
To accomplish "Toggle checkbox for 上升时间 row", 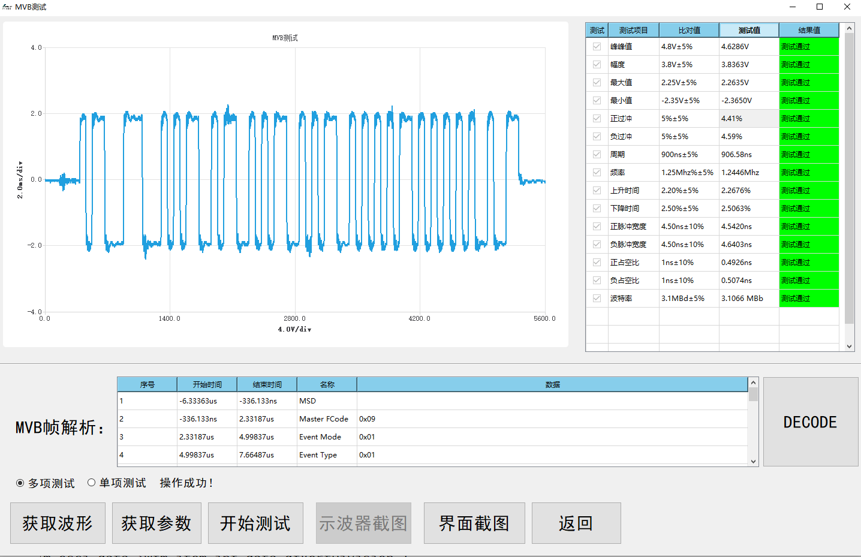I will (597, 190).
